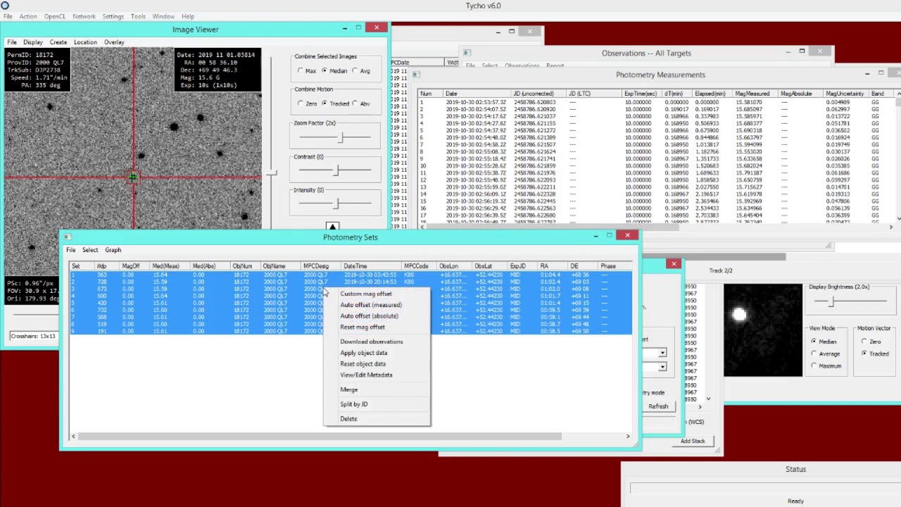Maximize the Observations All Targets window
The height and width of the screenshot is (507, 901).
coord(802,51)
